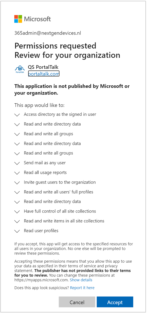Cancel the permissions request
This screenshot has height=313, width=147.
tap(77, 302)
